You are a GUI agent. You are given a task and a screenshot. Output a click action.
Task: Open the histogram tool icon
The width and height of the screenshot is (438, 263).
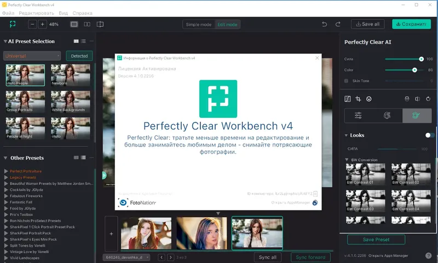click(348, 99)
